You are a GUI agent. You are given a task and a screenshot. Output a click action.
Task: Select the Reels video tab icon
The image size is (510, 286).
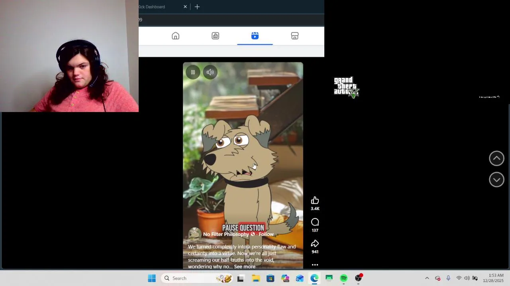(255, 36)
